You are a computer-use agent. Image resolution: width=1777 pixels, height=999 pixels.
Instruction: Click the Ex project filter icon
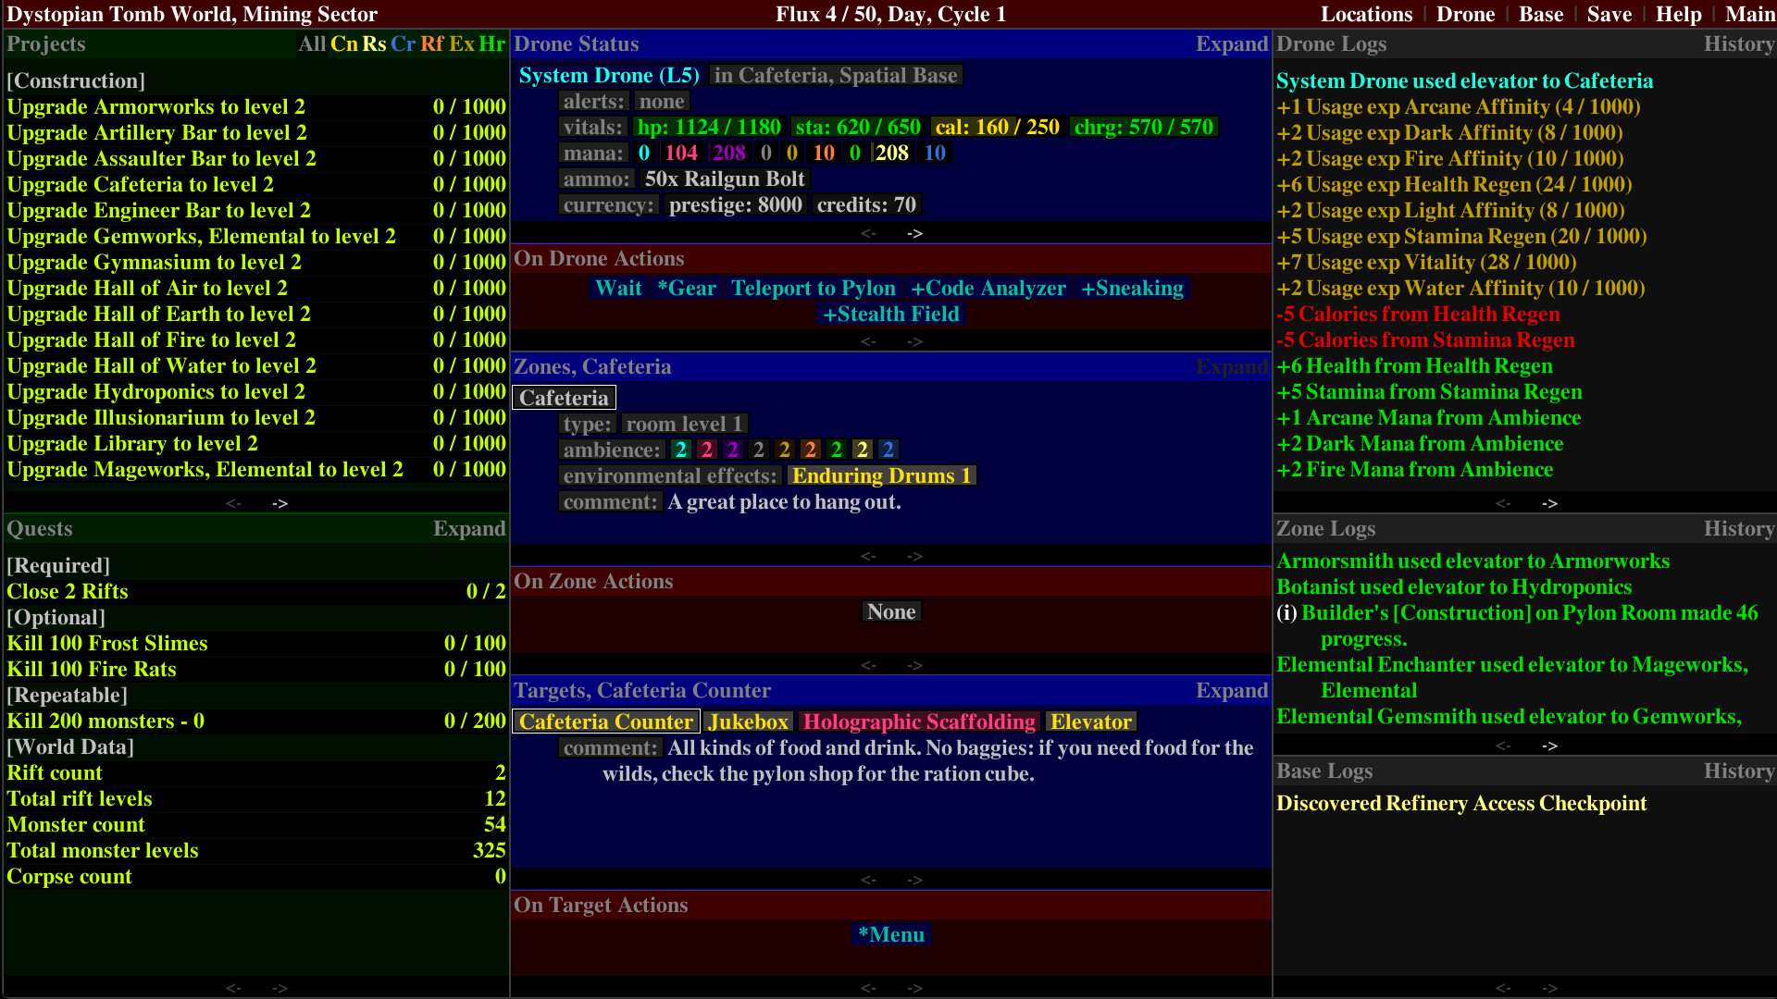(463, 43)
